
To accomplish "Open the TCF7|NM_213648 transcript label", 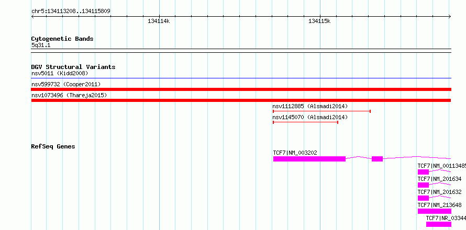I will pos(439,205).
